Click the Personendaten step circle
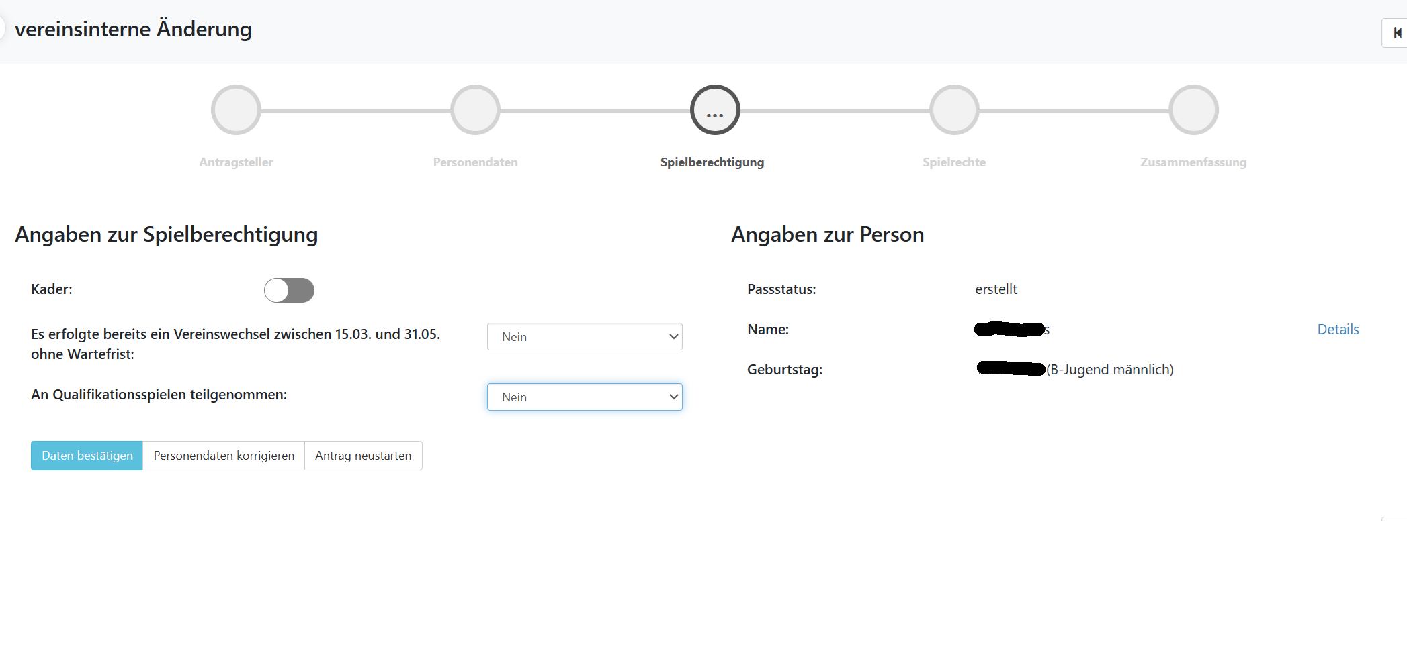The image size is (1407, 657). point(475,110)
